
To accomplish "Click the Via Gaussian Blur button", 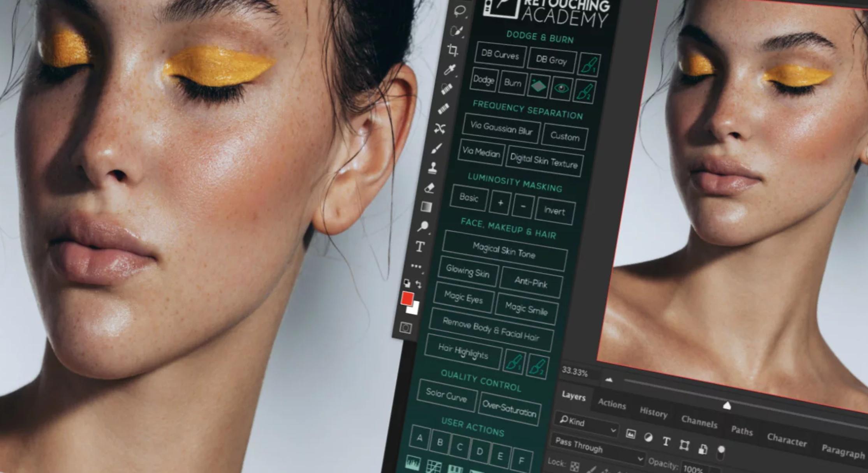I will point(501,129).
